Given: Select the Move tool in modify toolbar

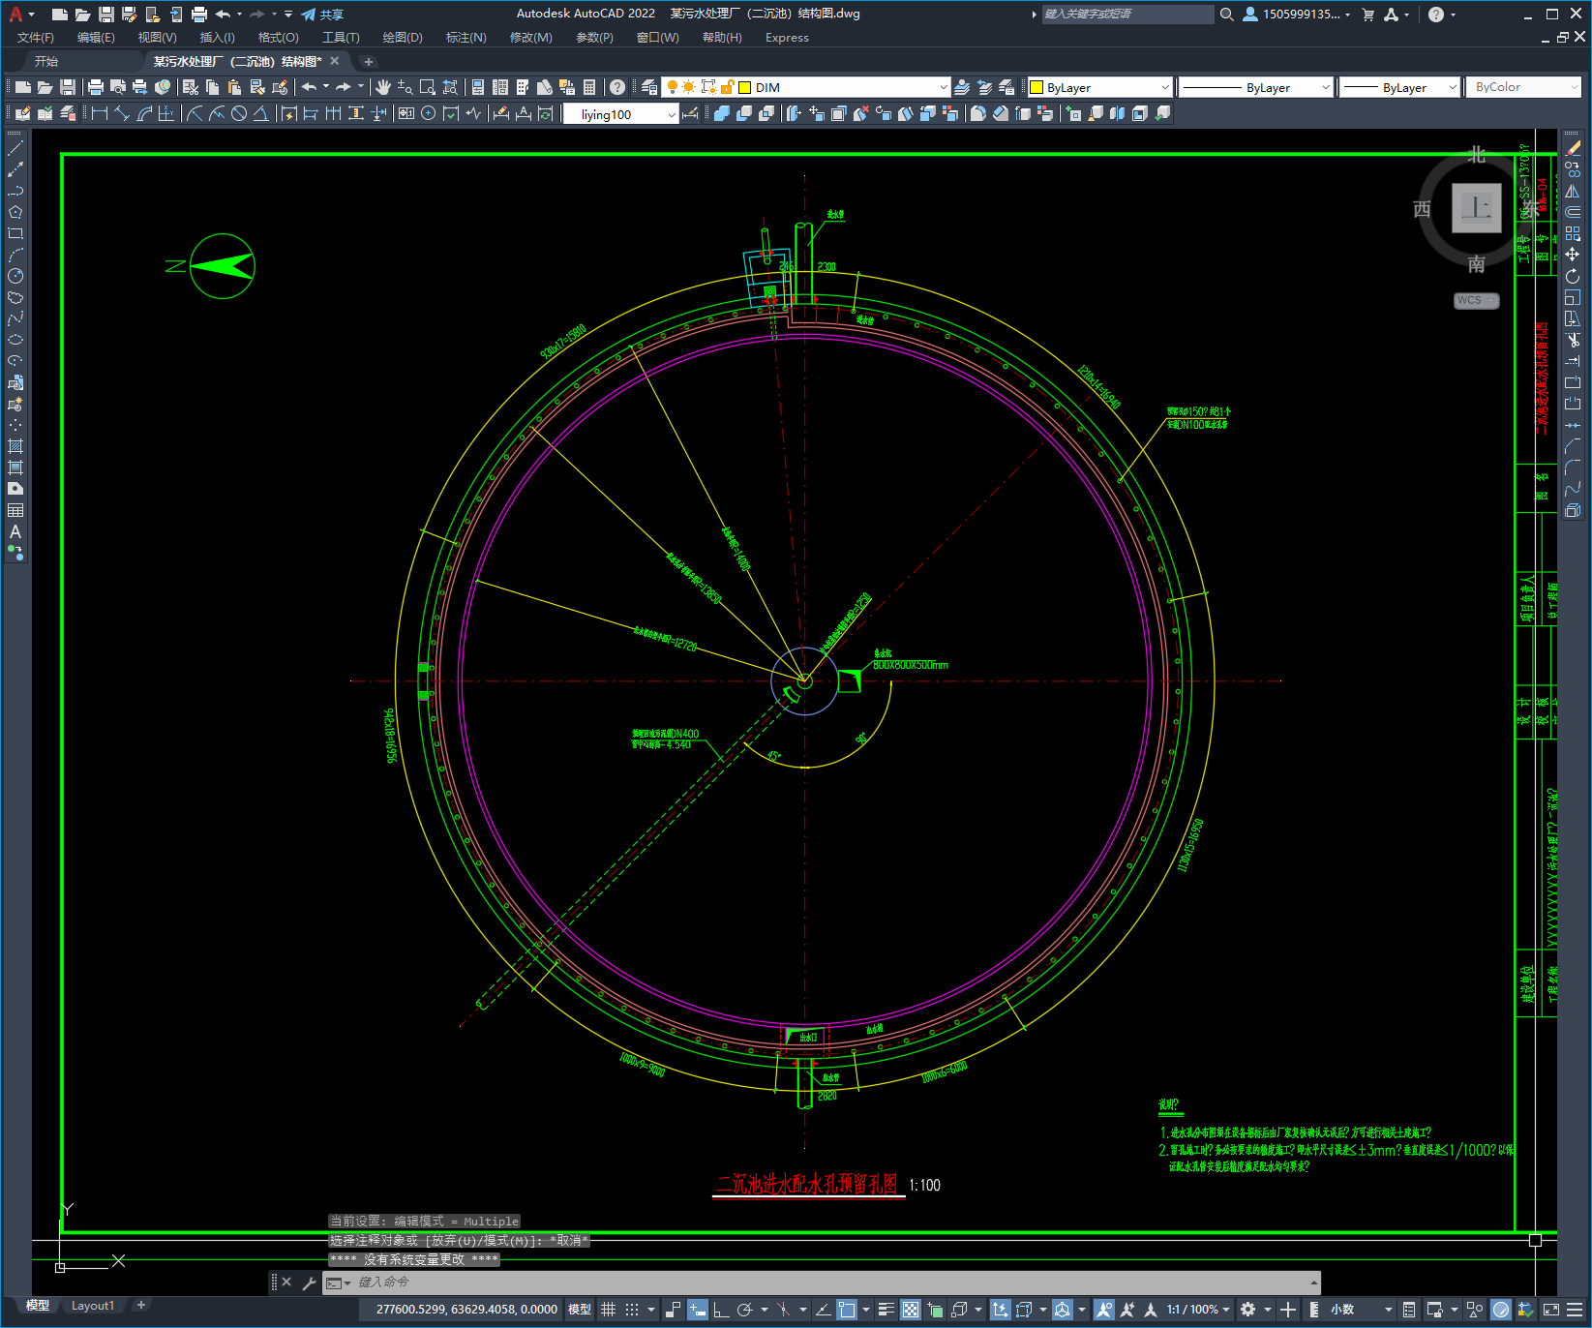Looking at the screenshot, I should [1573, 255].
